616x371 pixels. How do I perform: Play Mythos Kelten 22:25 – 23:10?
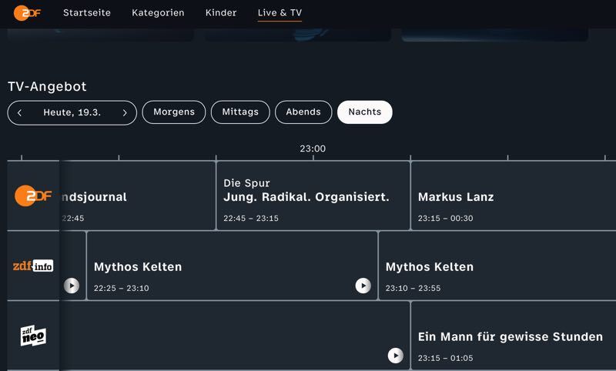363,286
